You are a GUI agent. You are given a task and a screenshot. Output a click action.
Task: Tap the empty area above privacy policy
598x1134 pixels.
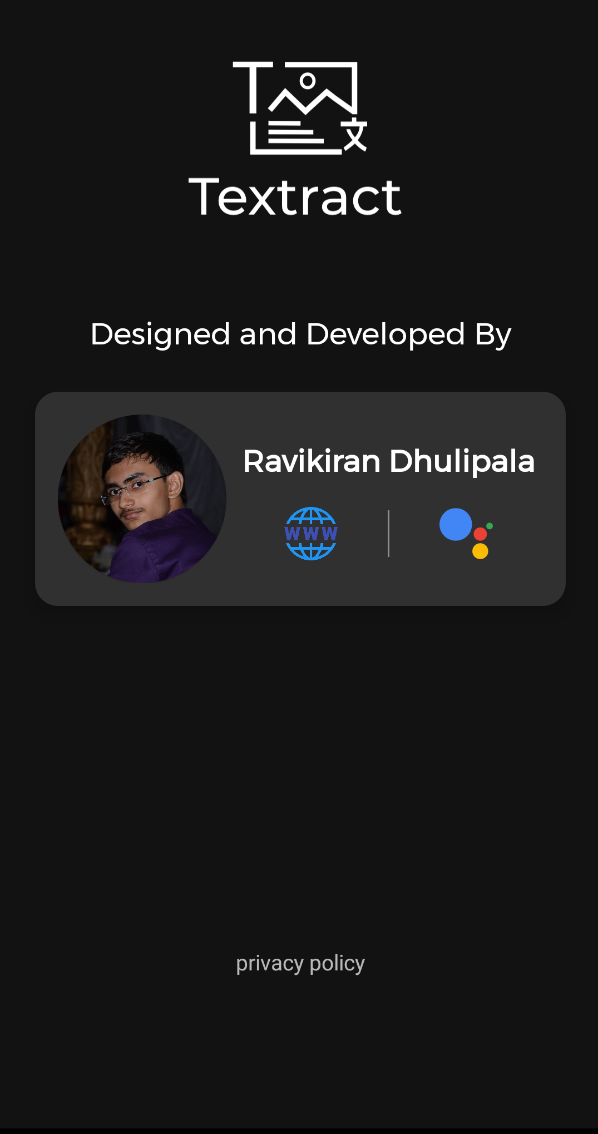(x=300, y=779)
